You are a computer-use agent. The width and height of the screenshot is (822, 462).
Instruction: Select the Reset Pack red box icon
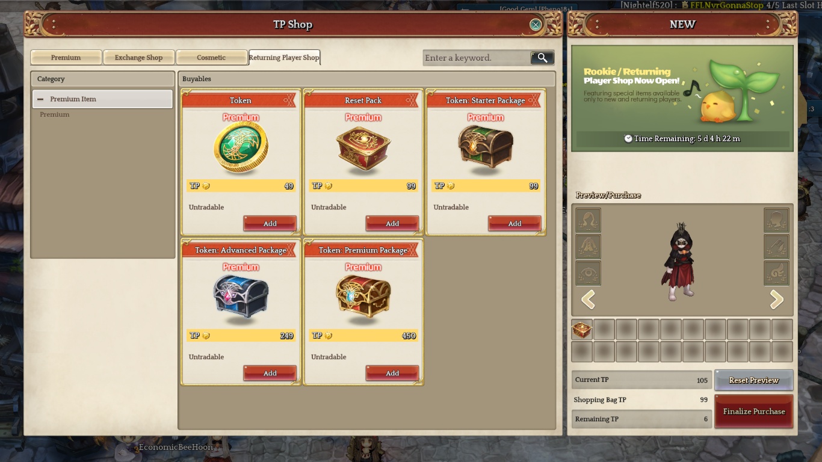point(363,148)
